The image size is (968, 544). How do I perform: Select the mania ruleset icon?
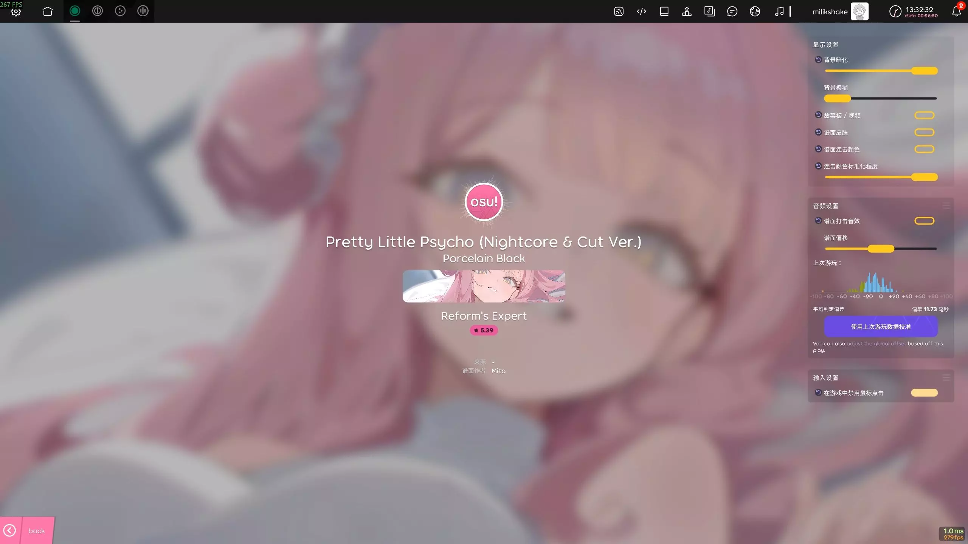point(143,11)
